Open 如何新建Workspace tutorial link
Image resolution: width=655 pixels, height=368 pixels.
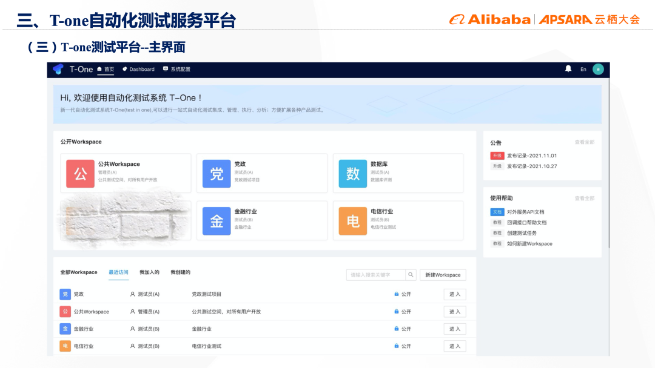tap(529, 244)
